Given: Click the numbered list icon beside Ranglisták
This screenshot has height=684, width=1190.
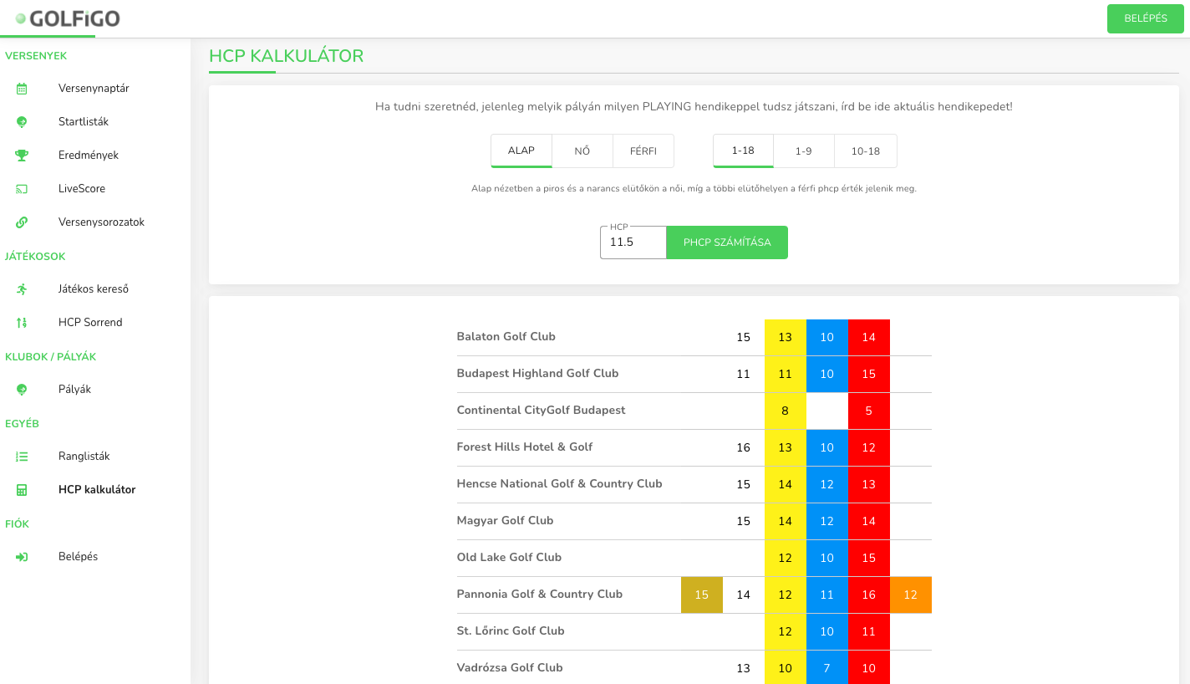Looking at the screenshot, I should [x=22, y=457].
